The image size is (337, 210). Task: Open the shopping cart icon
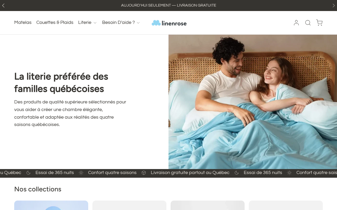(x=319, y=23)
